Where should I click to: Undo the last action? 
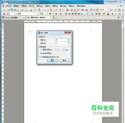pyautogui.click(x=60, y=10)
